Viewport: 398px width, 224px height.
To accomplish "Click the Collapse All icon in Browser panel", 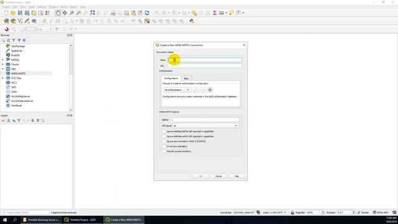I will pyautogui.click(x=19, y=40).
